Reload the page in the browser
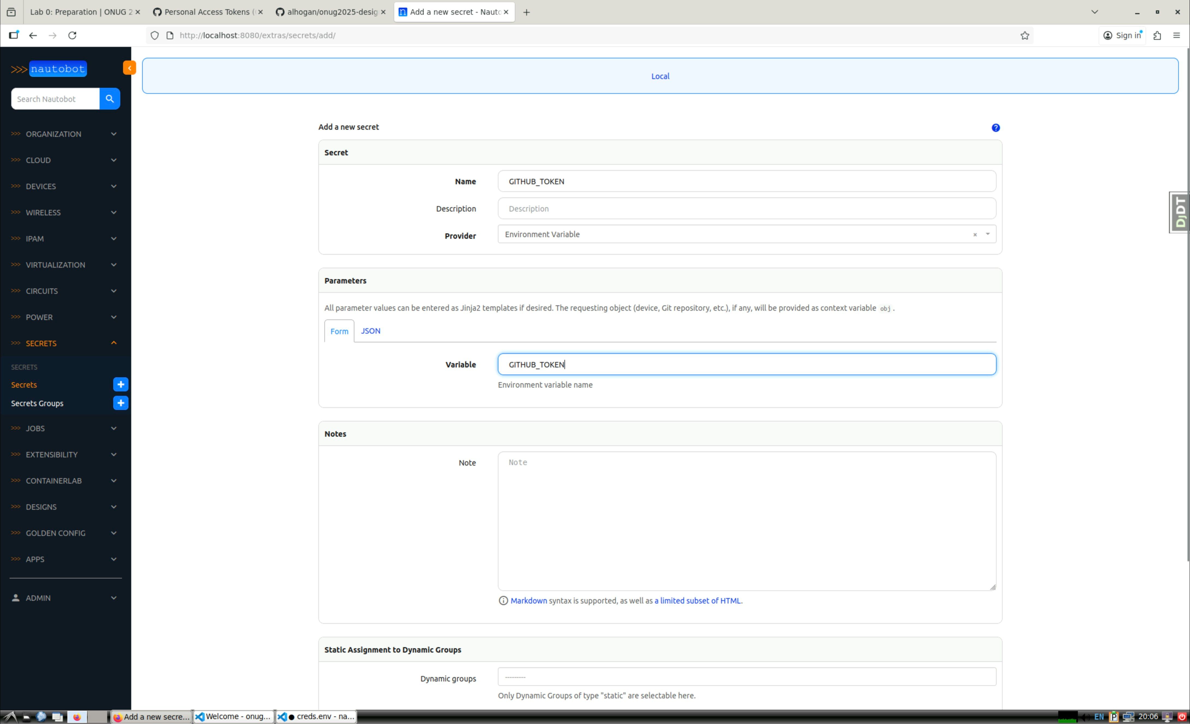Image resolution: width=1190 pixels, height=724 pixels. tap(73, 35)
